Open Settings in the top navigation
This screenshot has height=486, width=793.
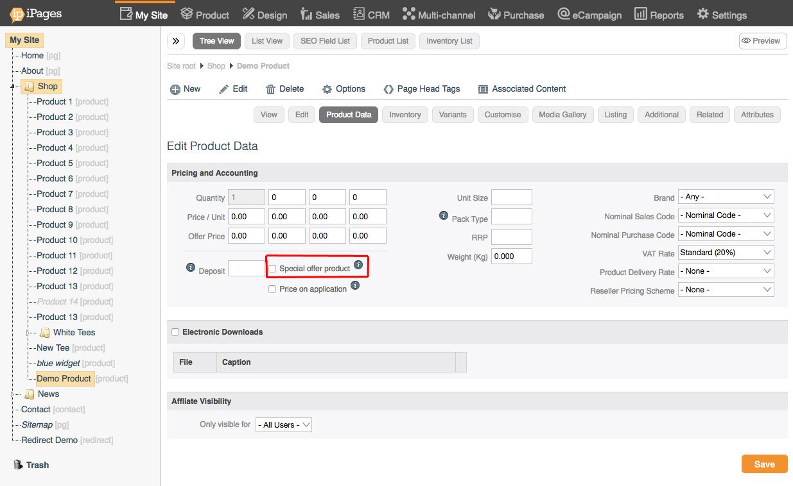pos(722,15)
